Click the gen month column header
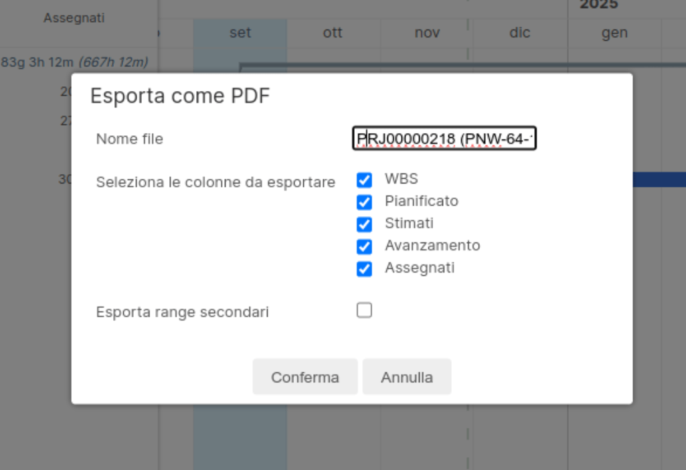The width and height of the screenshot is (686, 470). [x=614, y=32]
